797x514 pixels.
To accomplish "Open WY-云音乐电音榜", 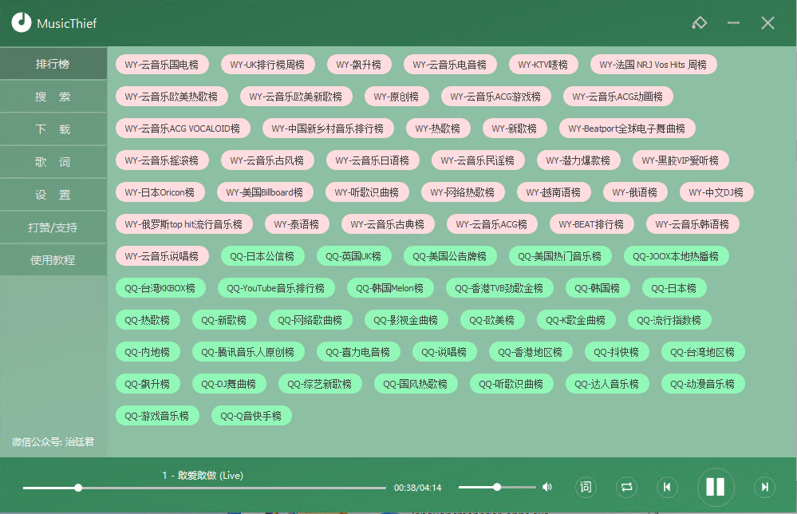I will tap(449, 65).
